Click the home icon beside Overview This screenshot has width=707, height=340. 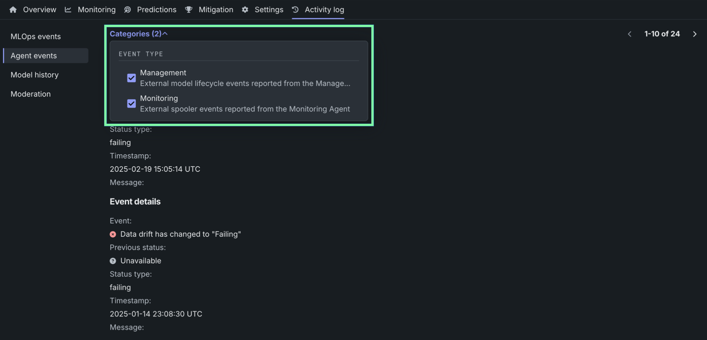(x=13, y=10)
